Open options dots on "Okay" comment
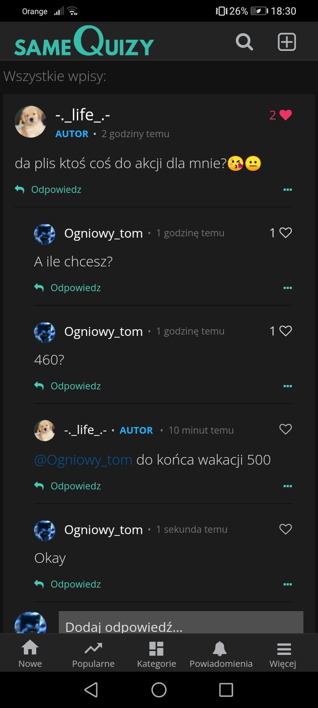This screenshot has width=318, height=708. (288, 585)
